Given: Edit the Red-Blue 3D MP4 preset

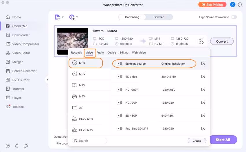Looking at the screenshot, I should 203,128.
